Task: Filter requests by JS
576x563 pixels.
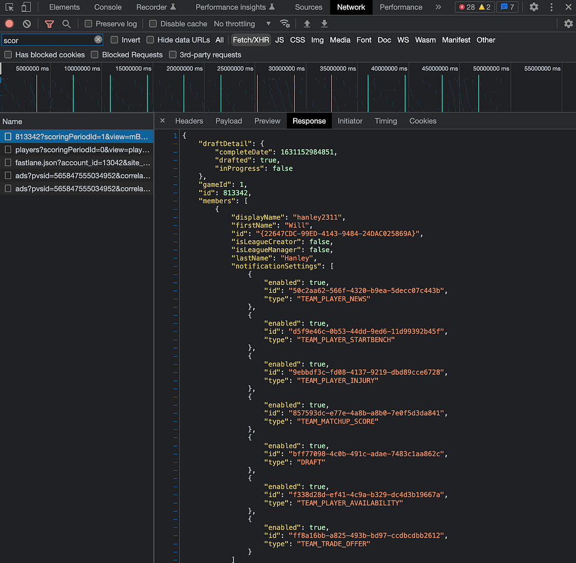Action: tap(280, 40)
